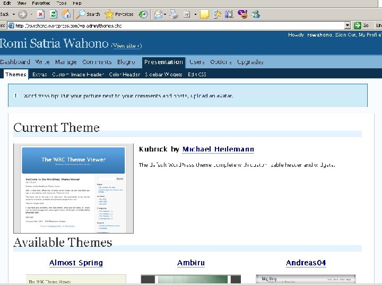
Task: Open Michael Heilemann author link
Action: click(x=218, y=149)
